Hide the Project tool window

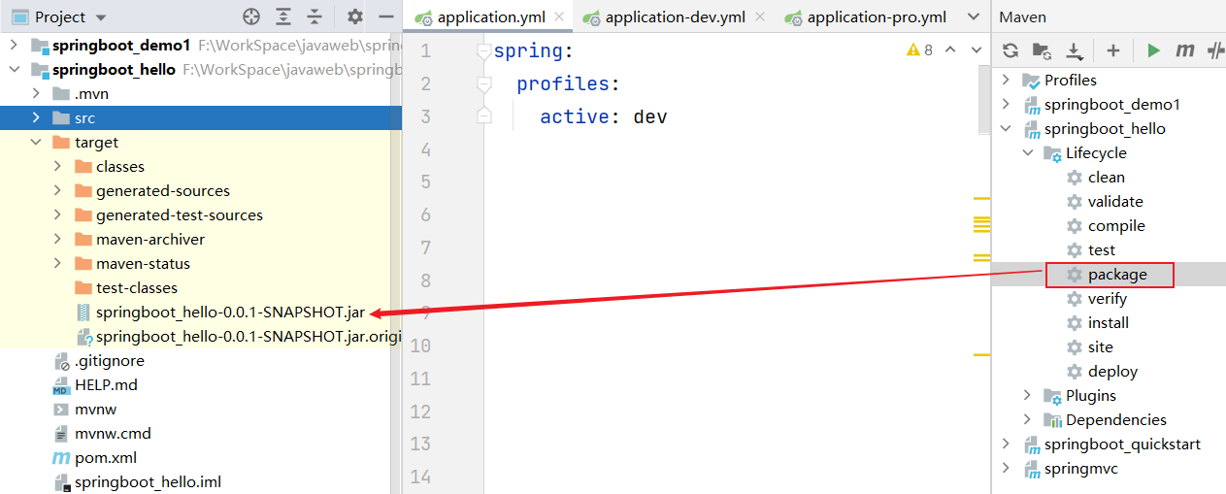(x=386, y=16)
